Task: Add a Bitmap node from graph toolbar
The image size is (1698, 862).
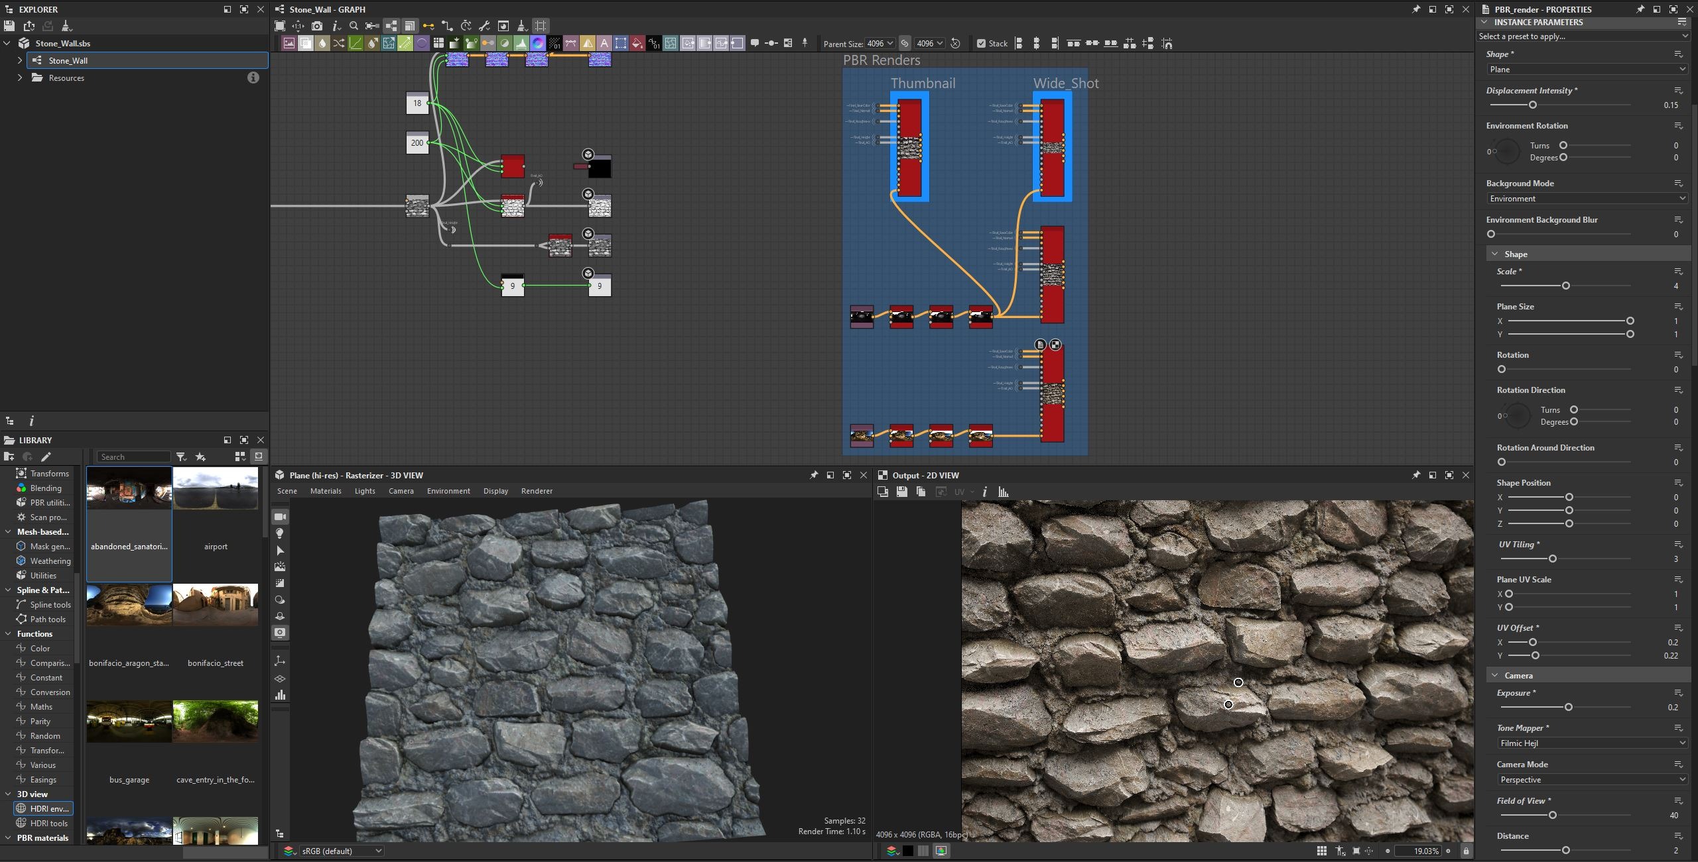Action: [x=289, y=43]
